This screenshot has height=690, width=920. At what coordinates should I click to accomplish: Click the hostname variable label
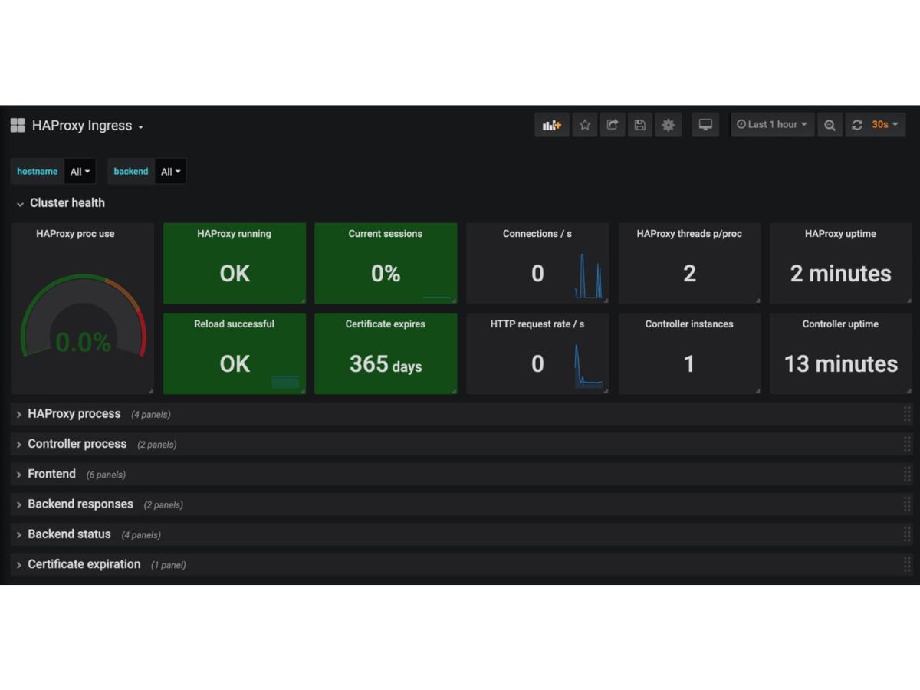click(38, 172)
